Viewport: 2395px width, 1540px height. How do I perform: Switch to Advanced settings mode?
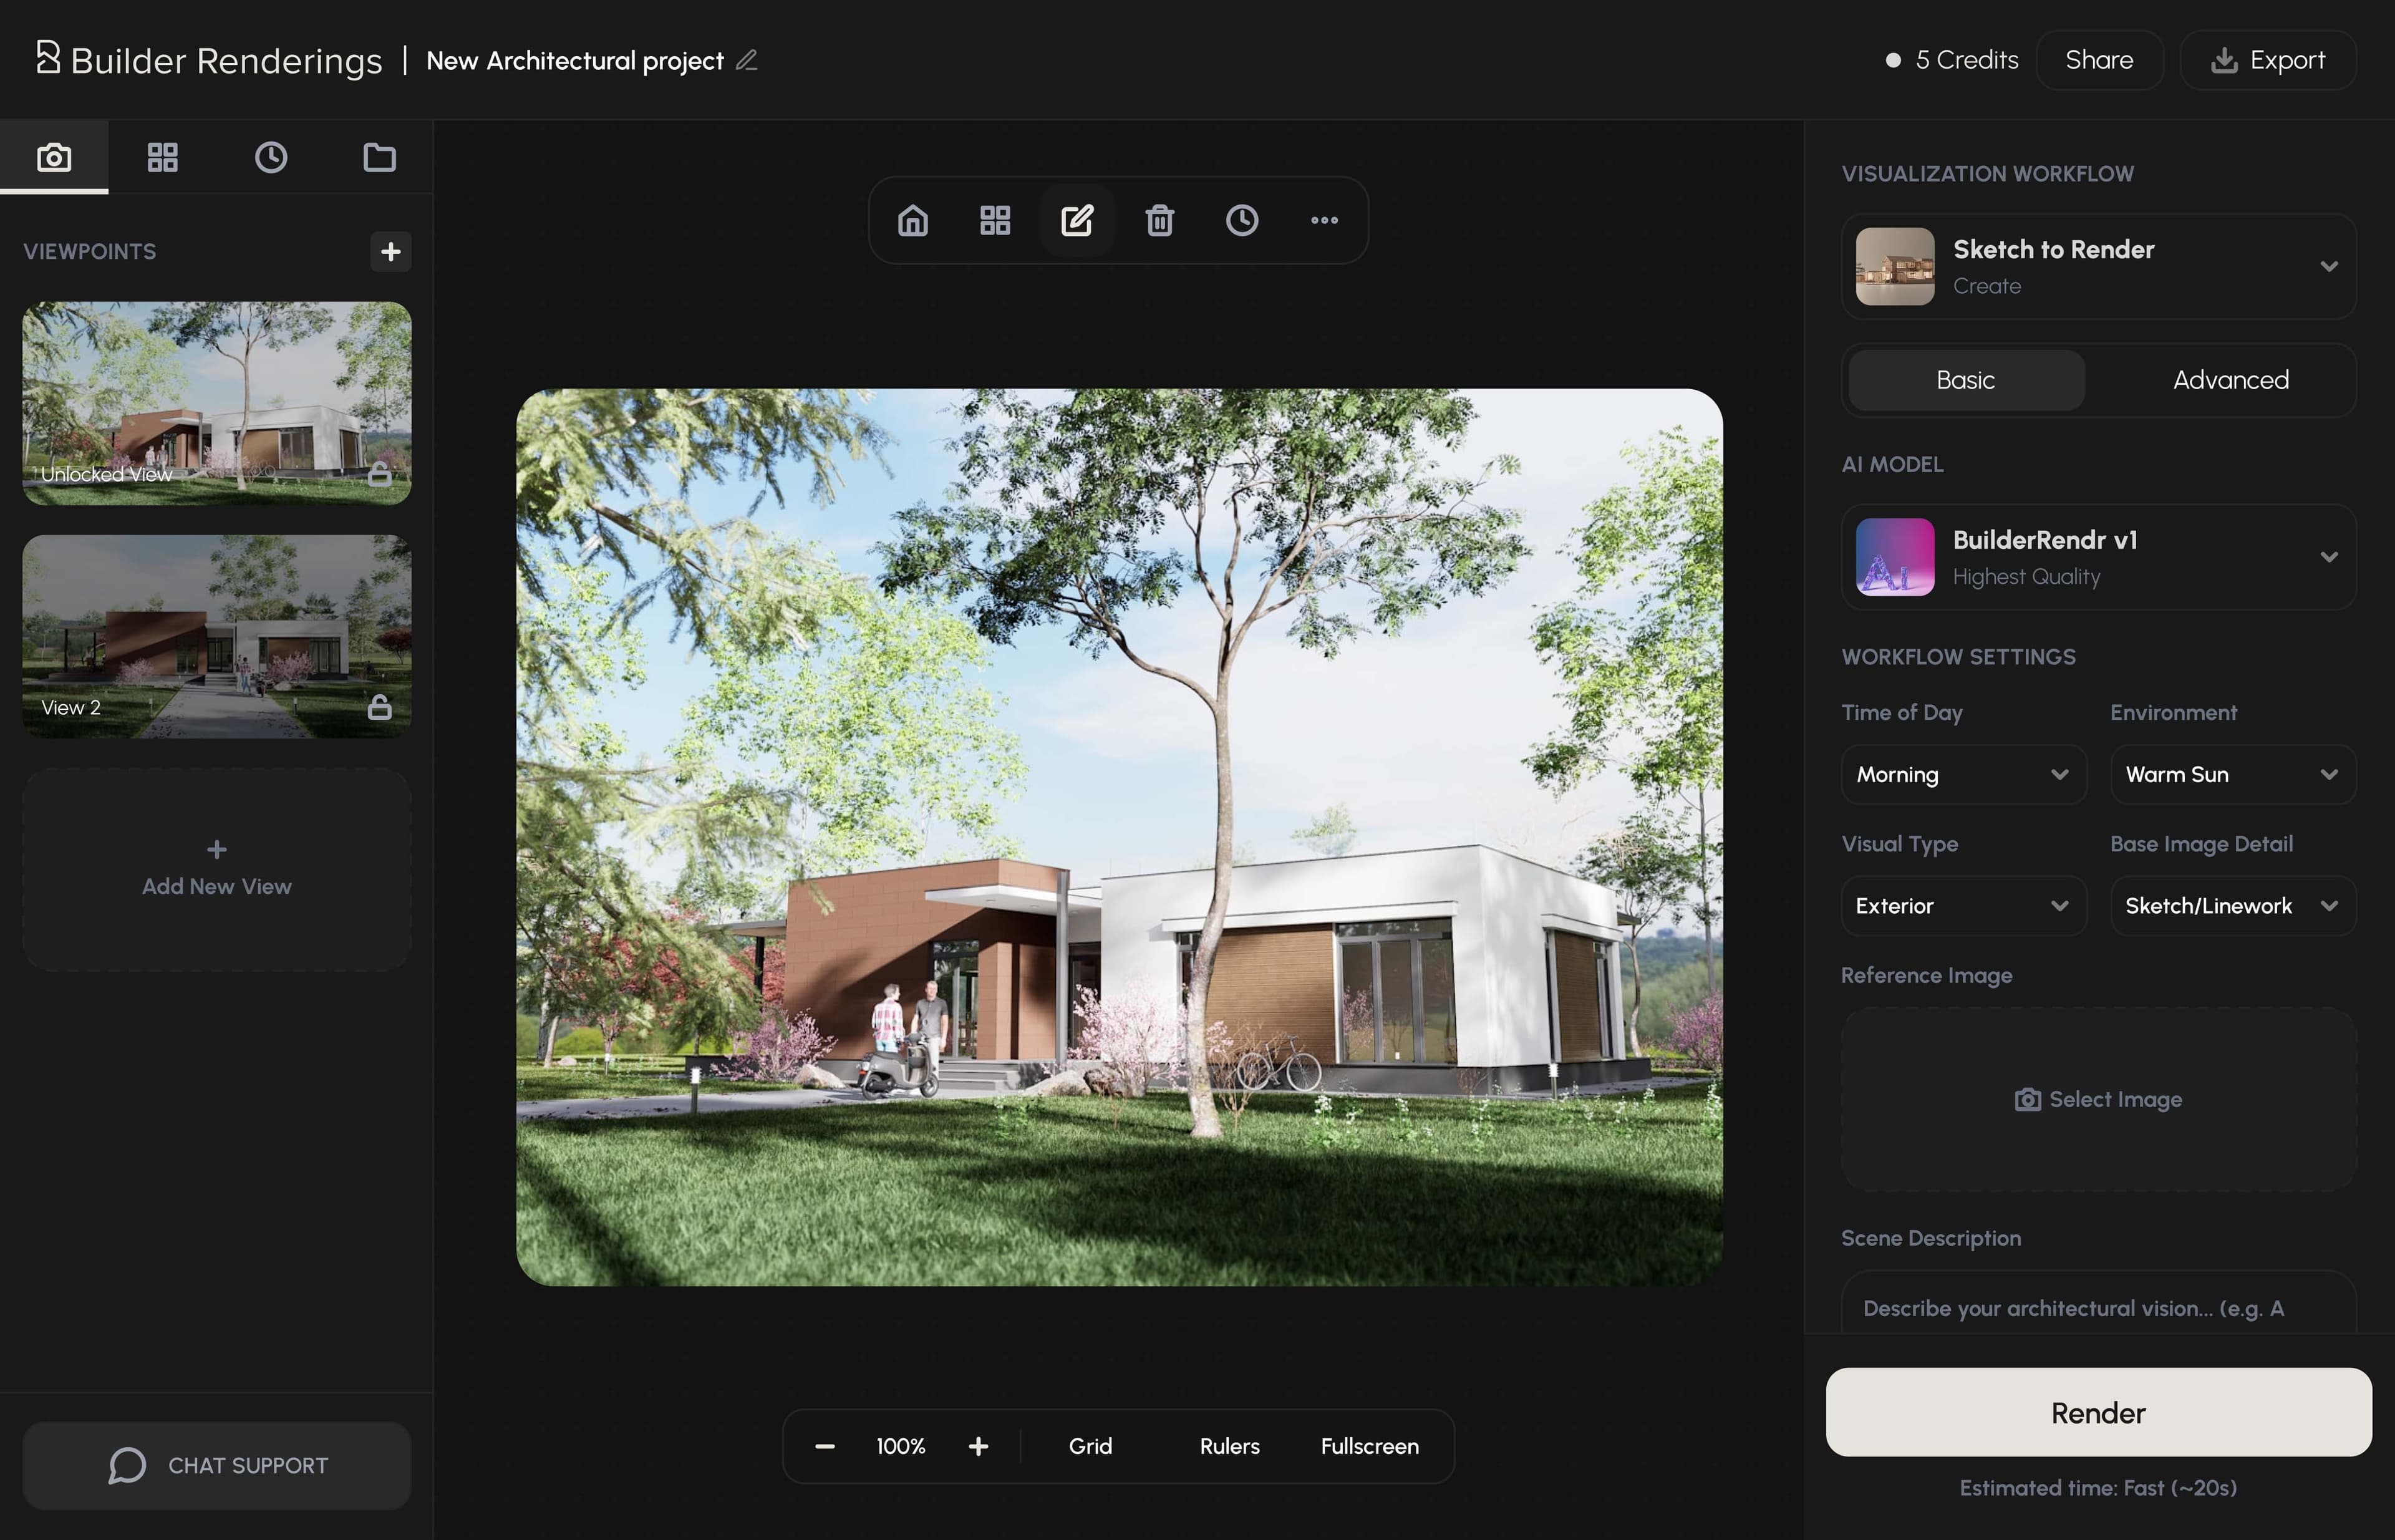tap(2230, 380)
